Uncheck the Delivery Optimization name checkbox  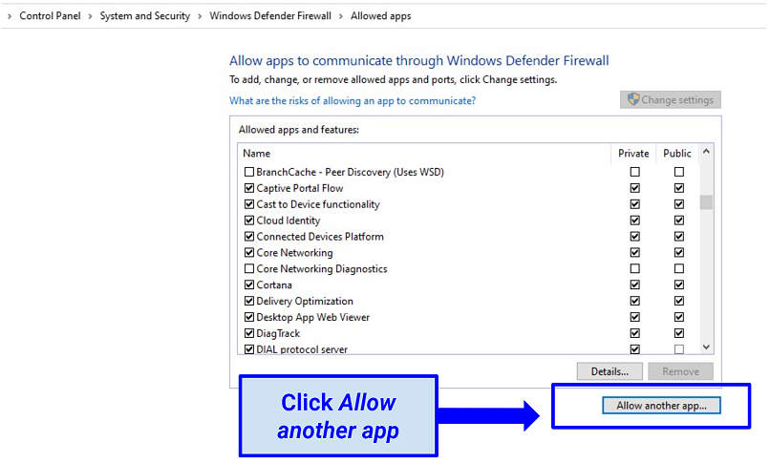click(x=249, y=301)
